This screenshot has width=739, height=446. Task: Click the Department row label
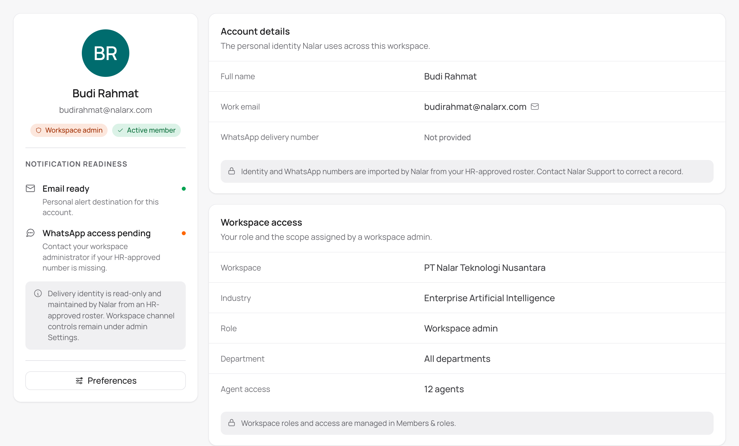tap(242, 359)
